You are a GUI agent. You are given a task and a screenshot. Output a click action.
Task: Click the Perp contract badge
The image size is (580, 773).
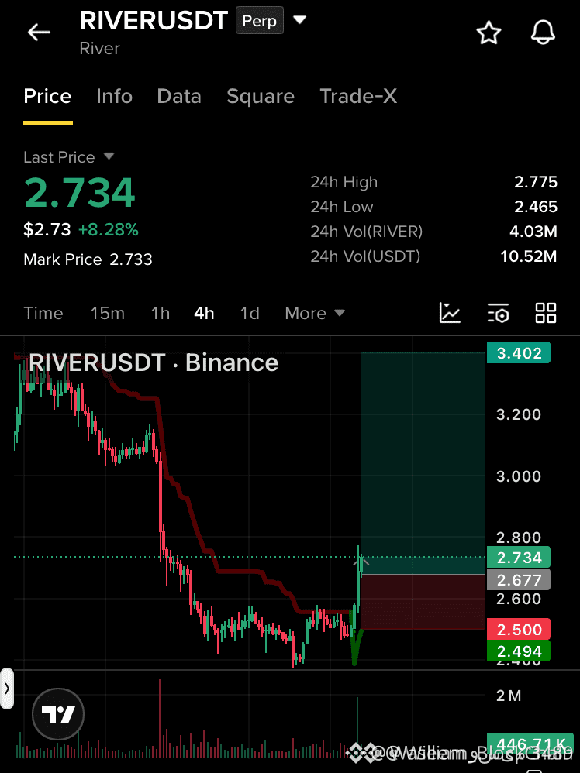pos(260,21)
